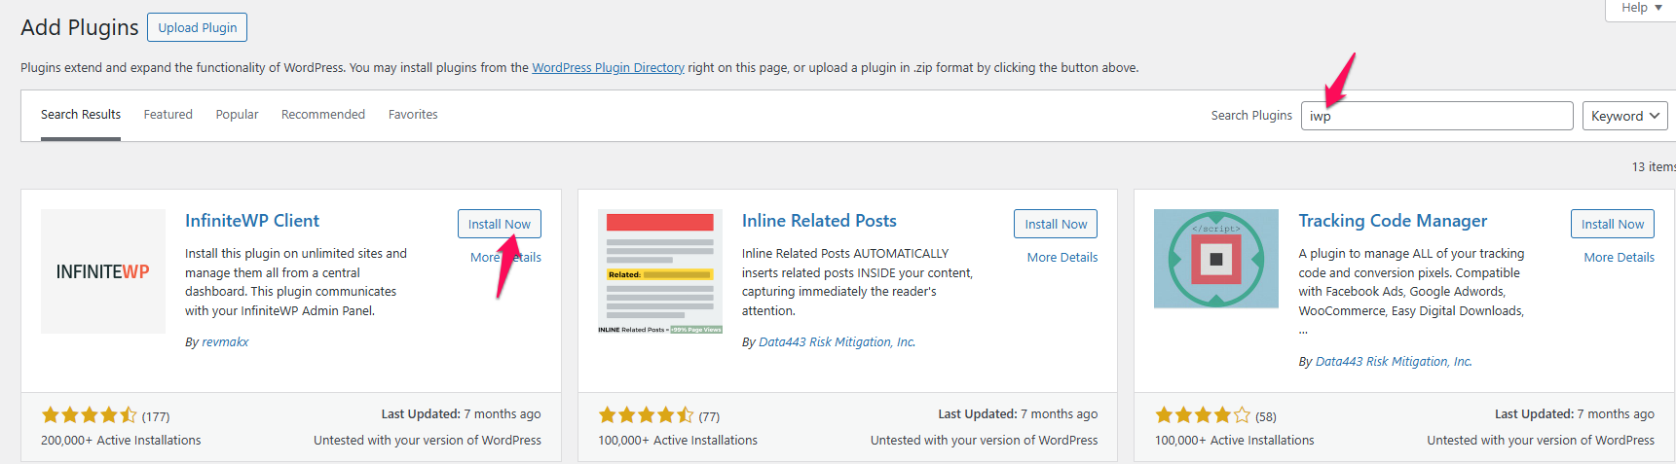Open the Inline Related Posts title link
Viewport: 1676px width, 464px height.
click(x=819, y=221)
